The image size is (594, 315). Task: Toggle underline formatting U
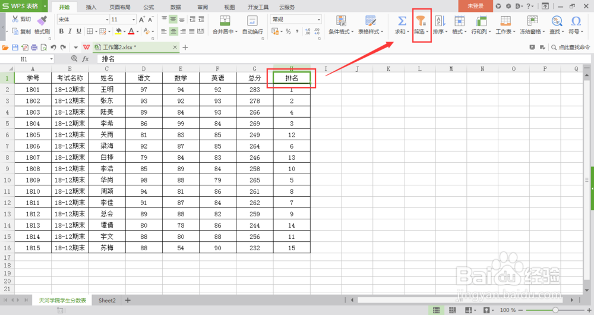[79, 31]
